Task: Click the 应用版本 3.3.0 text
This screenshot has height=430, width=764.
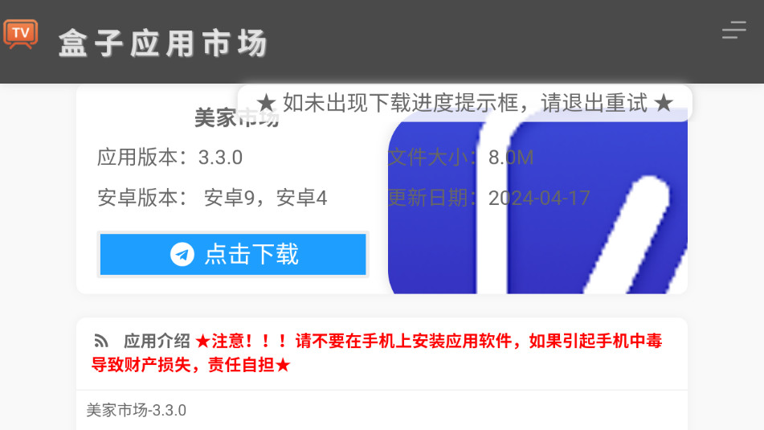Action: [170, 158]
